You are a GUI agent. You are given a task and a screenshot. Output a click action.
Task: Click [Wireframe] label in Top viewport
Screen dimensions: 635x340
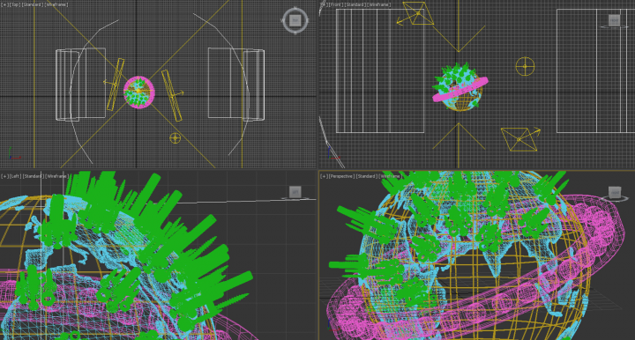tap(56, 4)
